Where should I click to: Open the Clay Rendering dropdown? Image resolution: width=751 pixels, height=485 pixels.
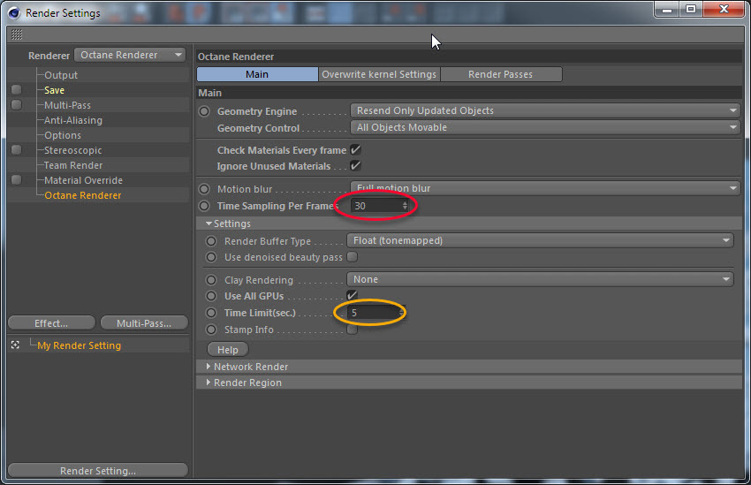click(x=540, y=279)
